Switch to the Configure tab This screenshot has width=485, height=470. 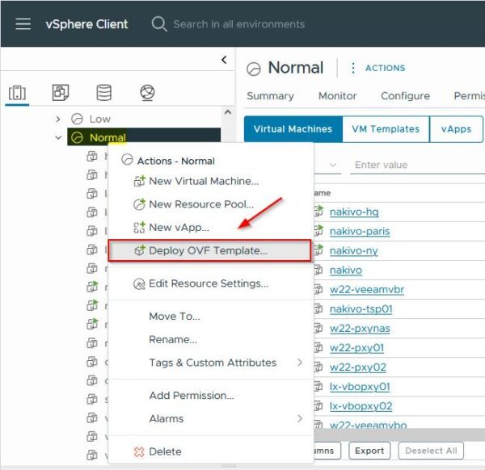[405, 96]
